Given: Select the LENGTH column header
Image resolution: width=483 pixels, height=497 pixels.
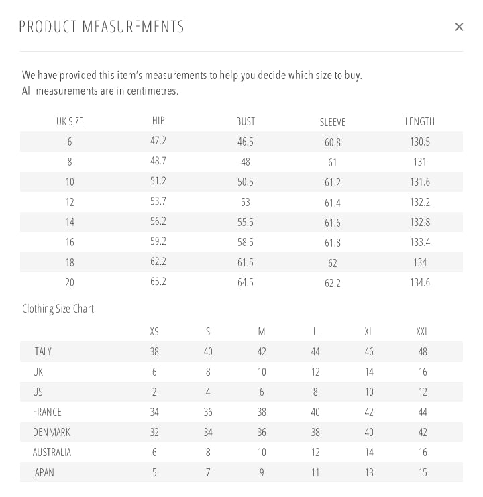Looking at the screenshot, I should pyautogui.click(x=420, y=121).
